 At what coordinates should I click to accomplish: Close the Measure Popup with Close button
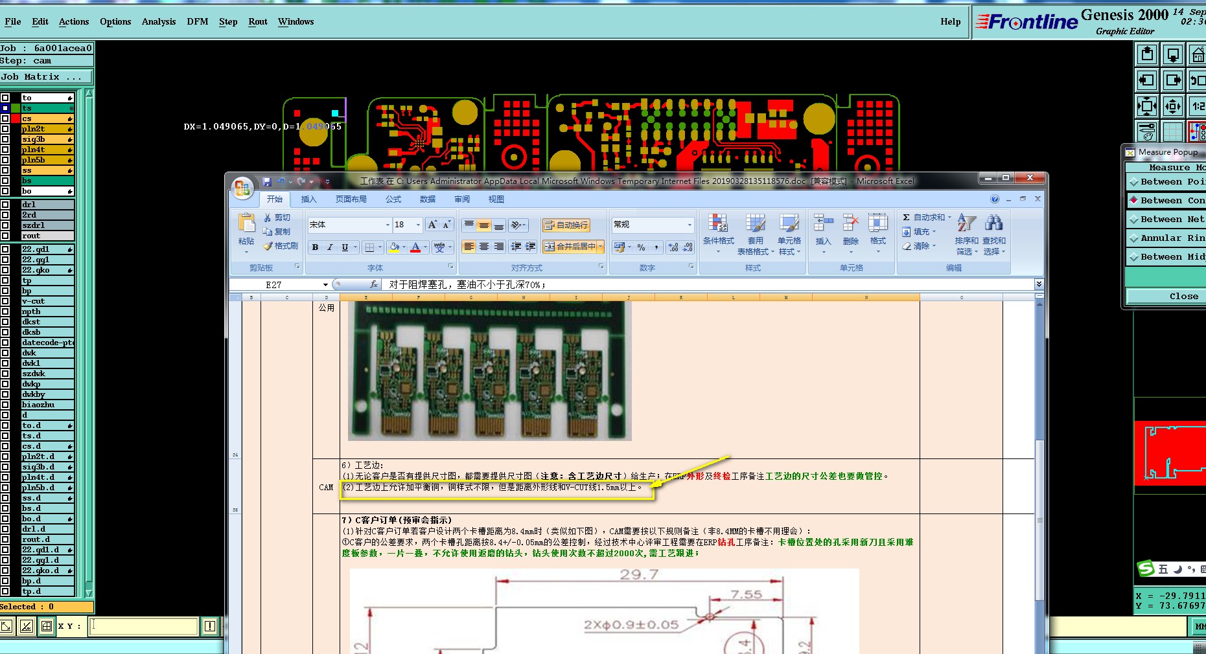[x=1166, y=297]
